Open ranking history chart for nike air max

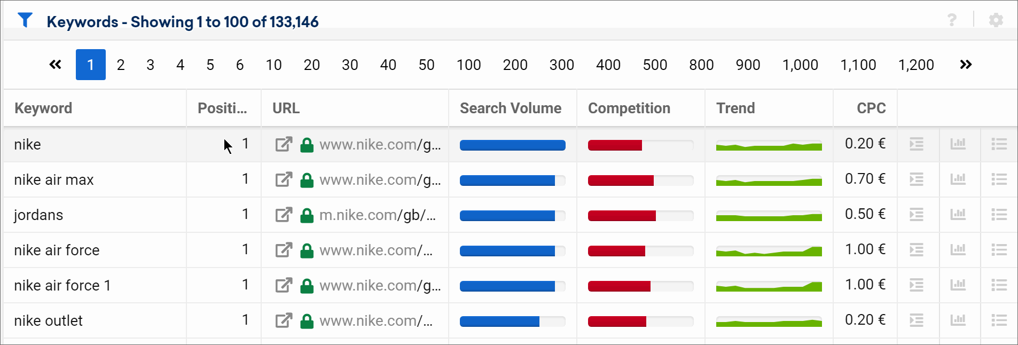click(958, 179)
